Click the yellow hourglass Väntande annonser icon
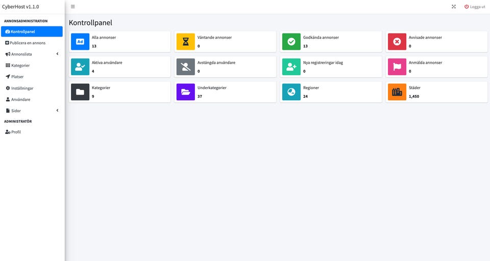Viewport: 490px width, 261px height. tap(186, 42)
